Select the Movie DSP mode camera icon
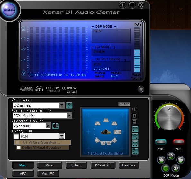This screenshot has width=191, height=179. [x=180, y=160]
